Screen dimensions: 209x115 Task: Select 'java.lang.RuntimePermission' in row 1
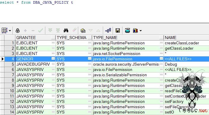128,43
